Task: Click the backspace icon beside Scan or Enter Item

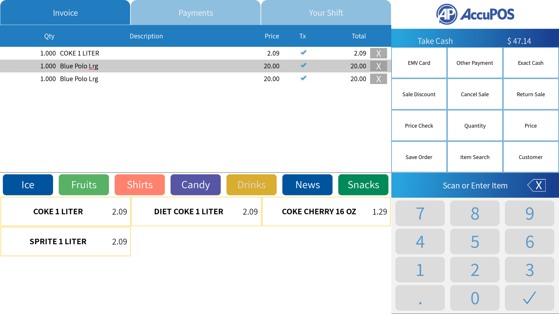Action: (x=536, y=185)
